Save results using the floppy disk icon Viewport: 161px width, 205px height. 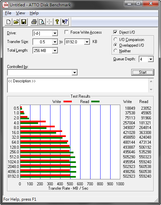coord(24,22)
